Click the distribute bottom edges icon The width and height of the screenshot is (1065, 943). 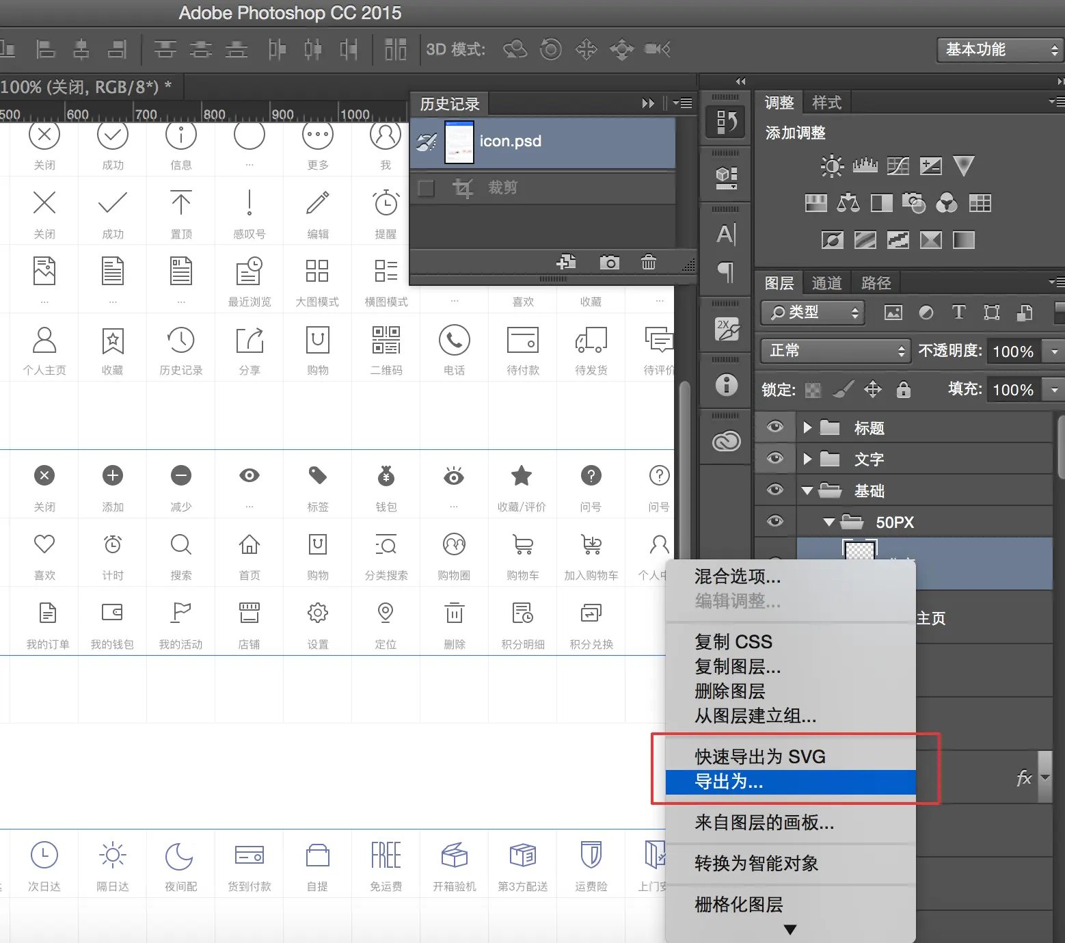(x=236, y=49)
